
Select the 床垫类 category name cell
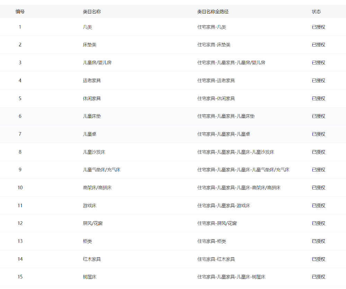tap(89, 45)
